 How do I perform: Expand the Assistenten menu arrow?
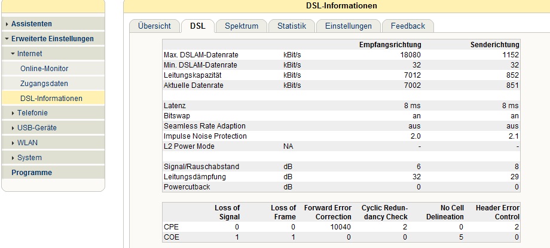(7, 25)
